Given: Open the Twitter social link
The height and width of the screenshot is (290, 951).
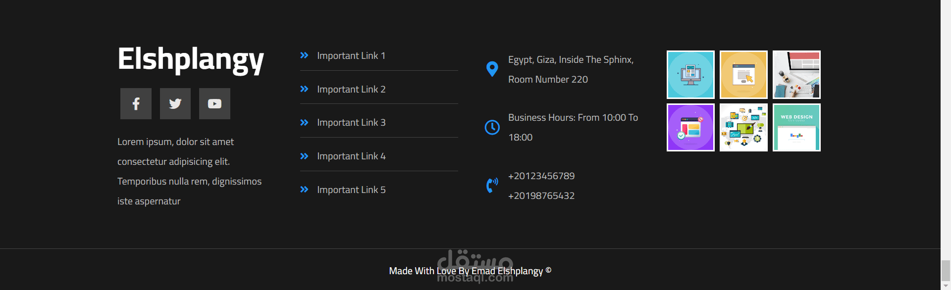Looking at the screenshot, I should tap(175, 104).
